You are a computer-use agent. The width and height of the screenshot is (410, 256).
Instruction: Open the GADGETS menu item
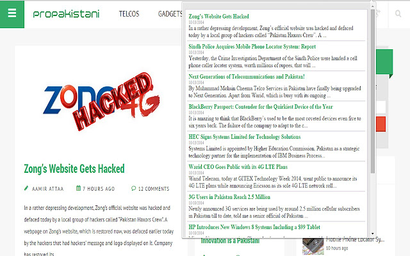[x=170, y=14]
